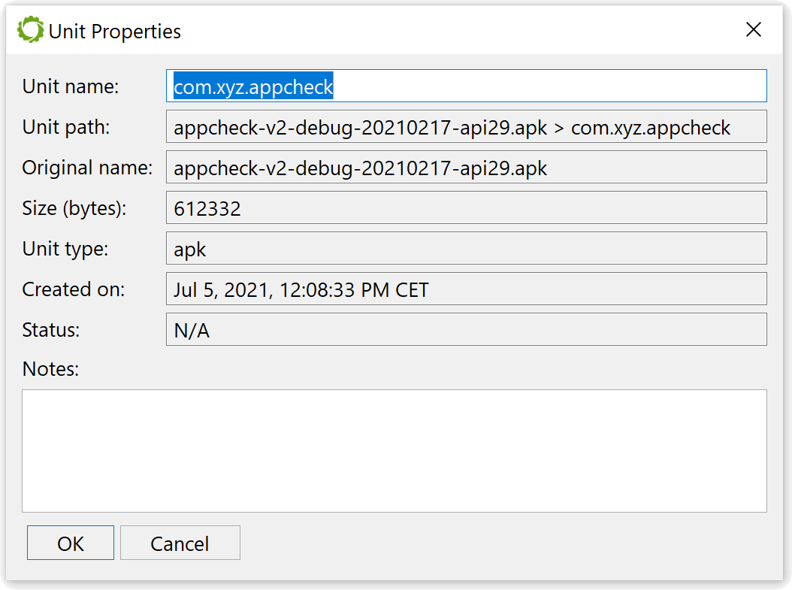Click the "Created on:" label
Image resolution: width=792 pixels, height=590 pixels.
coord(73,289)
